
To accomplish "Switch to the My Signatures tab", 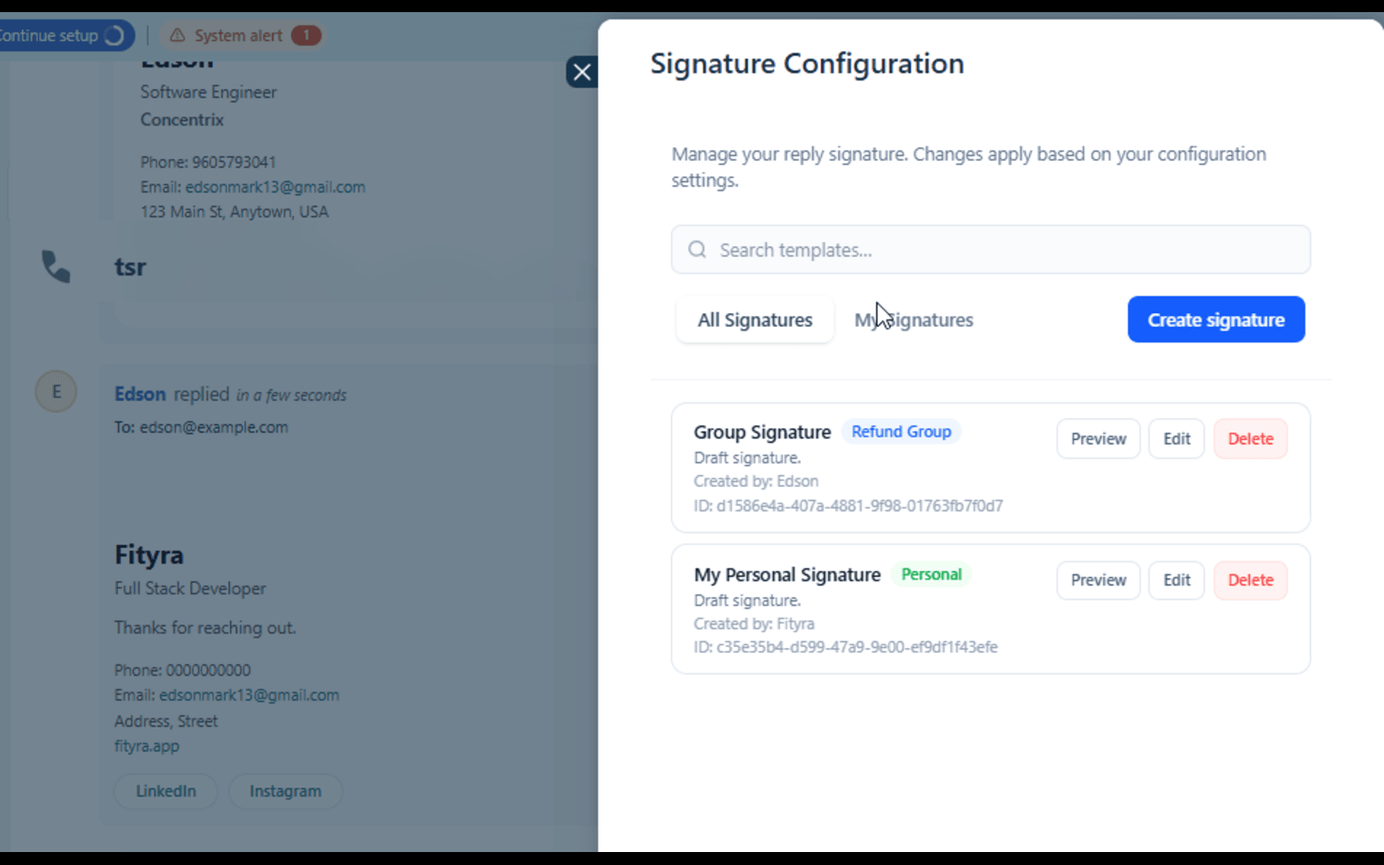I will 913,320.
